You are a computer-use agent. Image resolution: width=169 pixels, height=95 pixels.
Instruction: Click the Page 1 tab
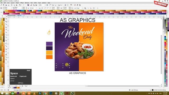coord(26,86)
